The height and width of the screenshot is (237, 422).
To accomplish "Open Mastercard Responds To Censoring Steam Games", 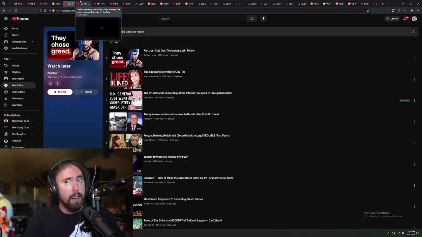I will [x=173, y=199].
